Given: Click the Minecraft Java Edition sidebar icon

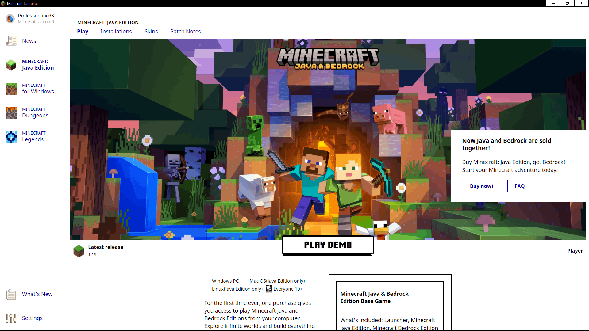Looking at the screenshot, I should pos(11,64).
